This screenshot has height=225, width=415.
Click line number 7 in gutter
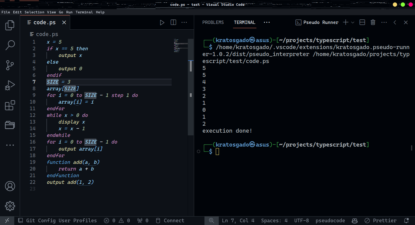click(x=34, y=82)
